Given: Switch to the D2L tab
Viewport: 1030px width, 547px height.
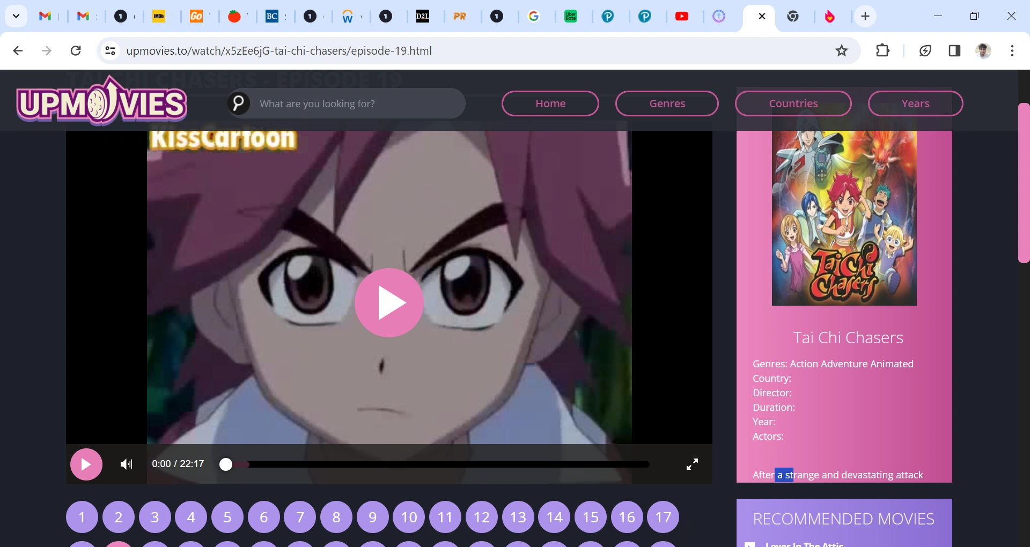Looking at the screenshot, I should (423, 16).
